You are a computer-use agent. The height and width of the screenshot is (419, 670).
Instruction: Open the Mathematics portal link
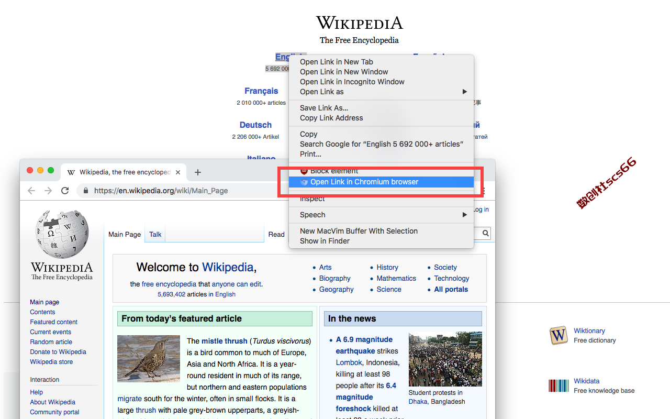(x=396, y=279)
